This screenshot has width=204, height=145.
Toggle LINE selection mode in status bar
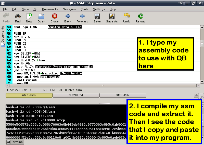click(53, 90)
